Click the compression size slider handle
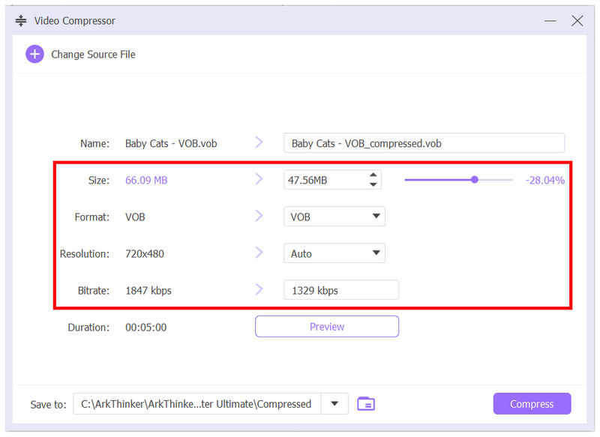This screenshot has height=437, width=600. coord(475,179)
